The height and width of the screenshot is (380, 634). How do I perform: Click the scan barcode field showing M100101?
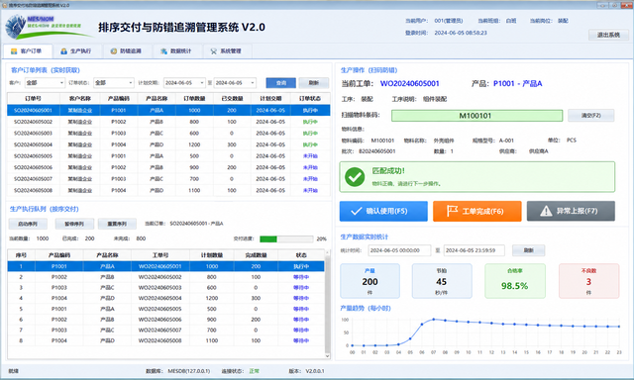476,116
